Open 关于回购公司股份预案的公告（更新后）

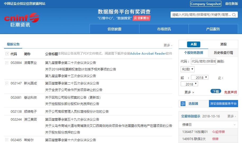[73, 97]
